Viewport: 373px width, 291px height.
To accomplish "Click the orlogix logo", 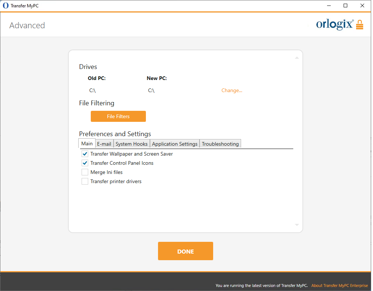I will pyautogui.click(x=335, y=25).
